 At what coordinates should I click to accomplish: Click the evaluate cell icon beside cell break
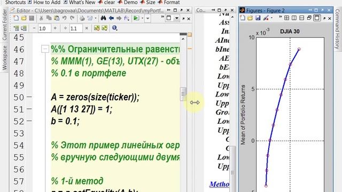(24, 28)
